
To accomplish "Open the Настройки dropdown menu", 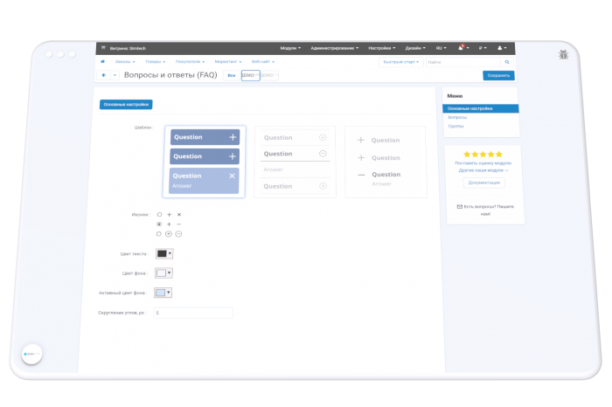I will tap(382, 48).
